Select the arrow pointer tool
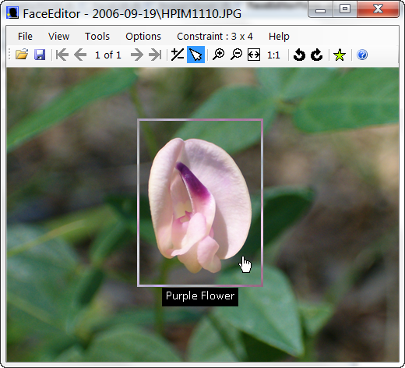The width and height of the screenshot is (405, 368). click(x=195, y=55)
